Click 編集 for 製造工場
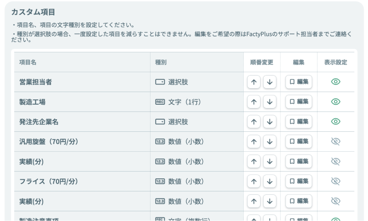Screen dimensions: 368x221 click(299, 102)
